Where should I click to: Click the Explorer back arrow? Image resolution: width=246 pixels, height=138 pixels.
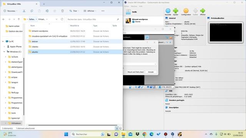coord(3,19)
